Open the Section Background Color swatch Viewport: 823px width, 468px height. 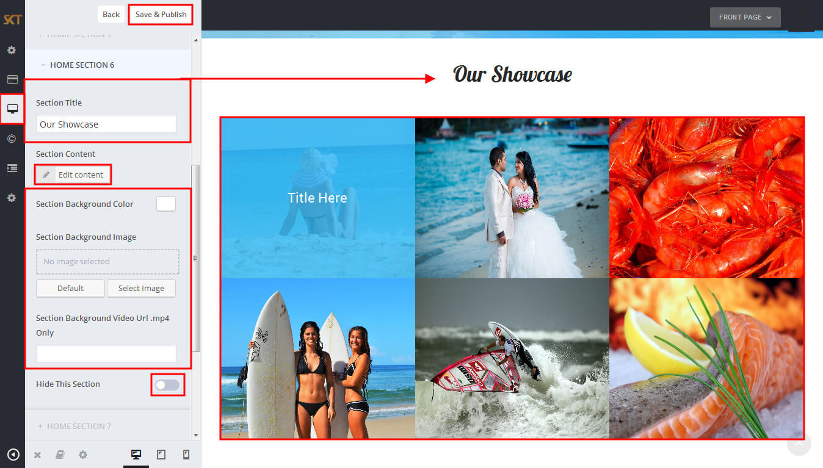pyautogui.click(x=166, y=204)
